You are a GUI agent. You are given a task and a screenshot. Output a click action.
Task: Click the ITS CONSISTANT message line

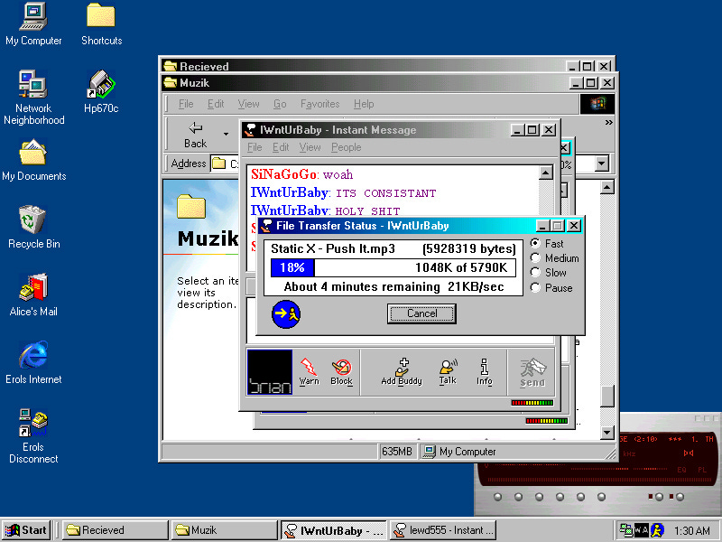(x=343, y=192)
